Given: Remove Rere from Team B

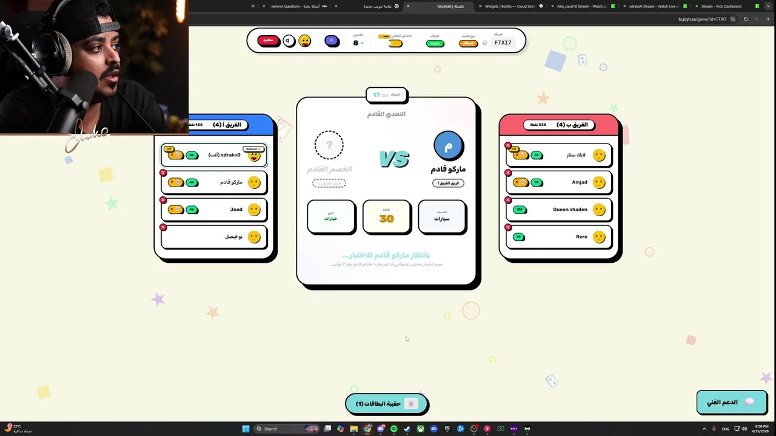Looking at the screenshot, I should 508,227.
